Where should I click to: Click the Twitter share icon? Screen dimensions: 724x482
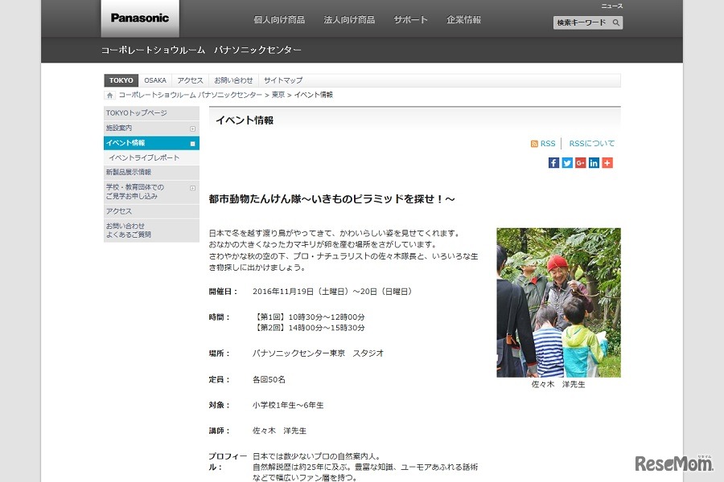(567, 162)
